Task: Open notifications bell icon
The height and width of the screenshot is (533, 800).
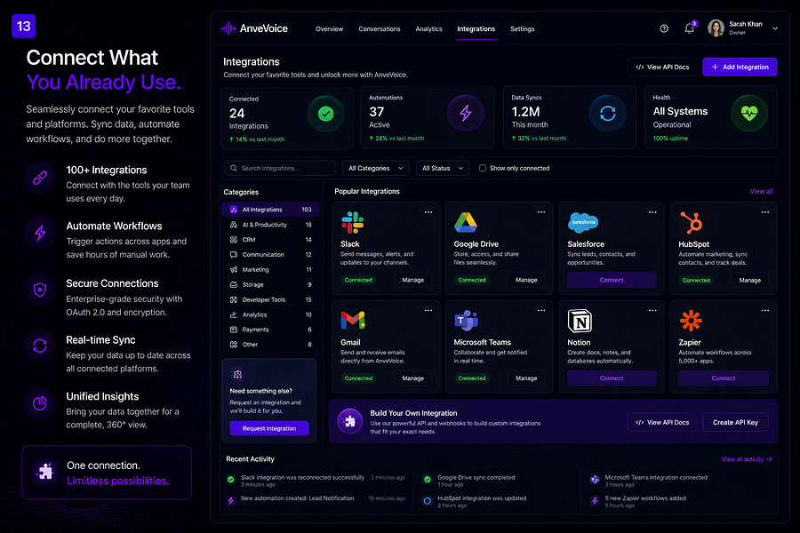Action: (689, 28)
